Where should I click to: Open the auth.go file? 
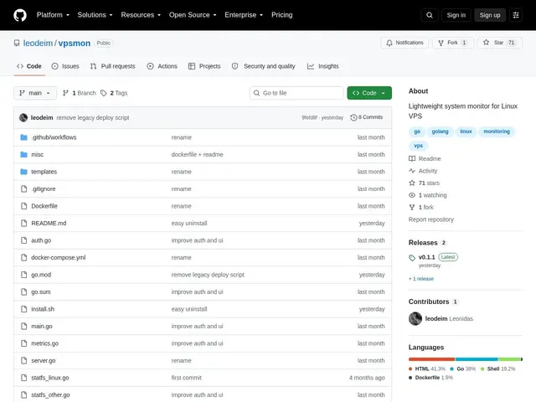click(41, 240)
